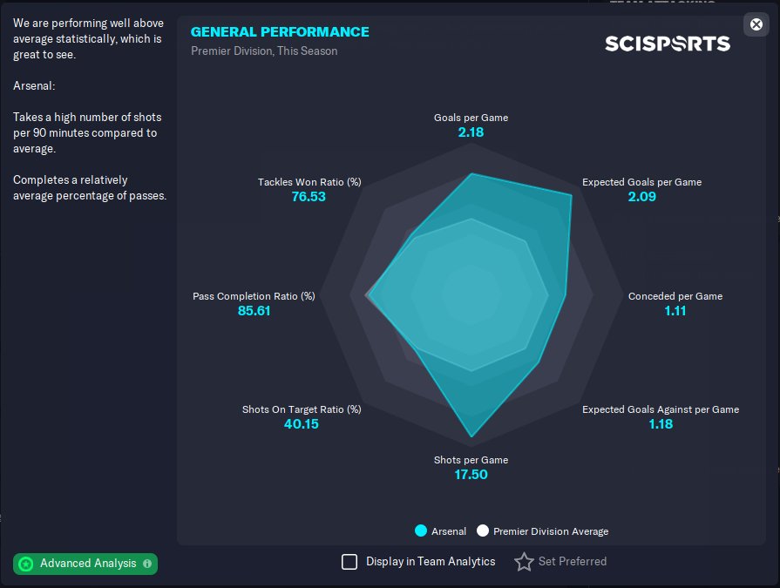Click the info icon on Advanced Analysis
This screenshot has height=588, width=780.
[x=147, y=563]
